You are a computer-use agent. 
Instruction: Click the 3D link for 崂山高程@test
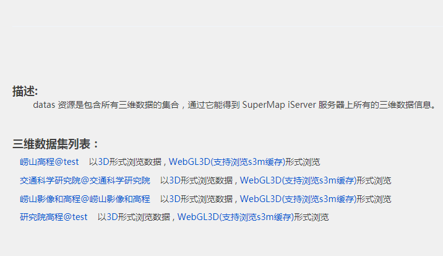click(x=103, y=162)
